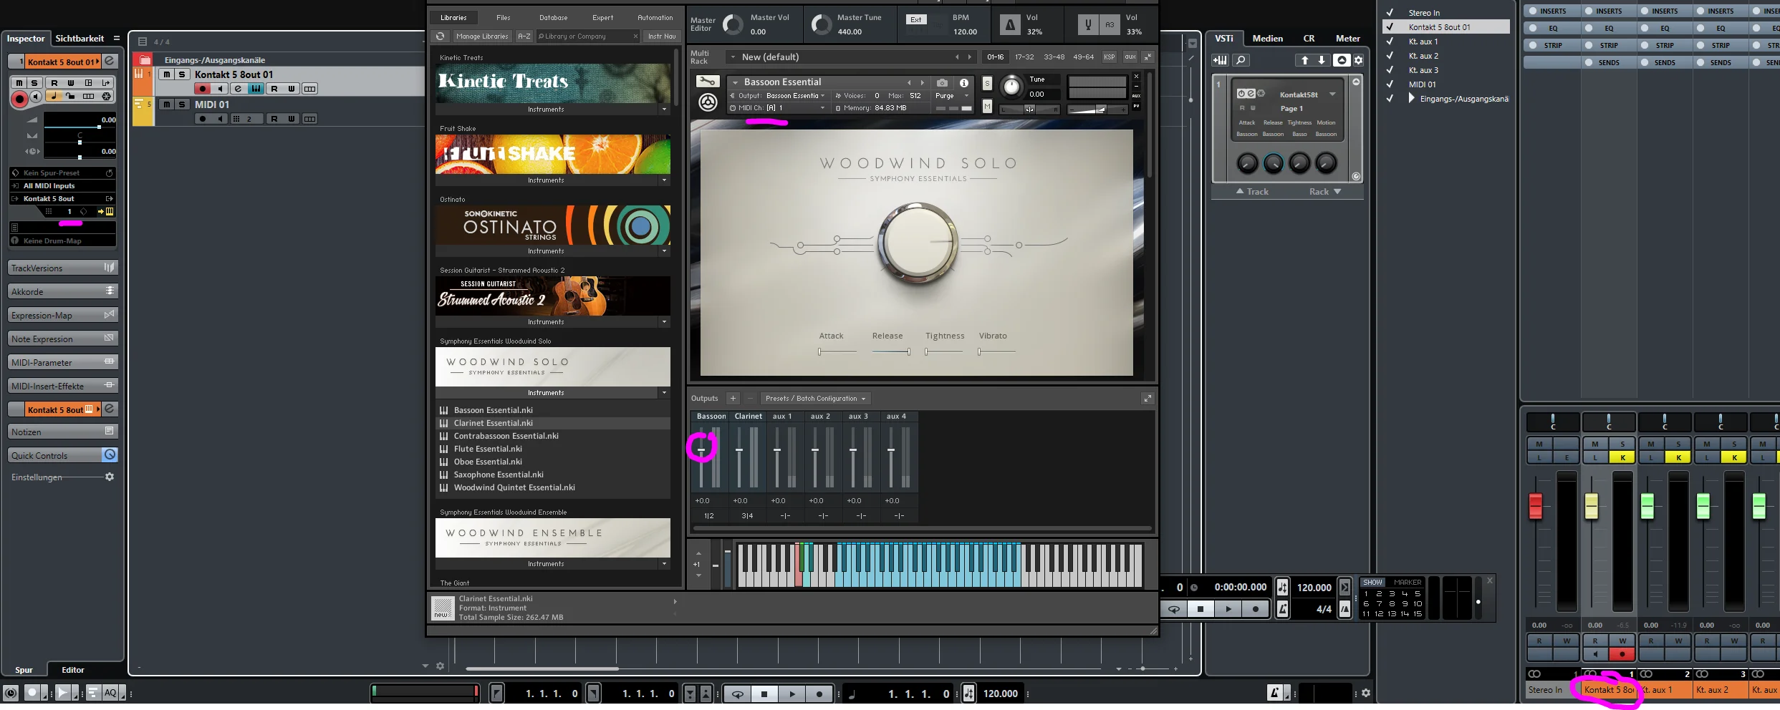This screenshot has height=710, width=1780.
Task: Solo the MIDI 01 track
Action: click(182, 104)
